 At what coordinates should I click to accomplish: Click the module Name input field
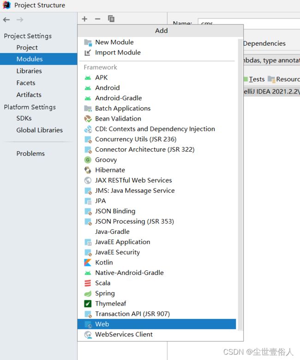[249, 23]
